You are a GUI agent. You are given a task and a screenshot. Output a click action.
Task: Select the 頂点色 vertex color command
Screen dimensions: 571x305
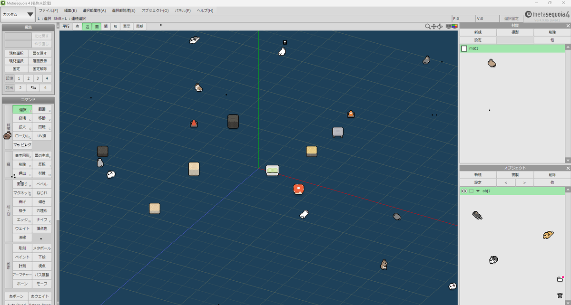pos(42,229)
